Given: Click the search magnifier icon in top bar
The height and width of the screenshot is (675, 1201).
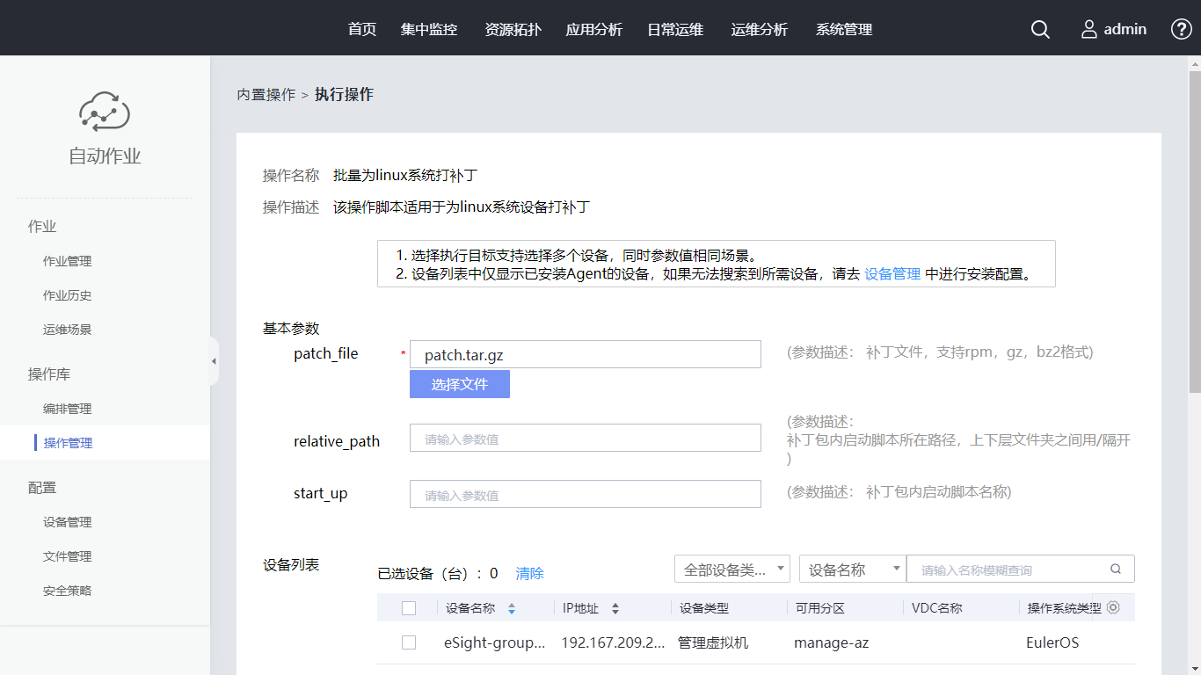Looking at the screenshot, I should 1040,30.
